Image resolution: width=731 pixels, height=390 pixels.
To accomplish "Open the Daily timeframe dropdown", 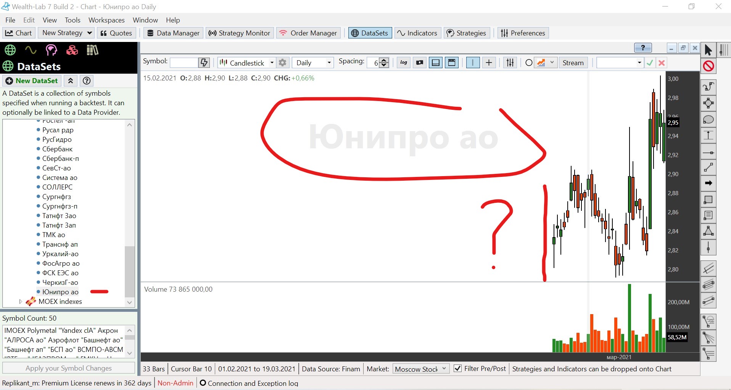I will 328,63.
